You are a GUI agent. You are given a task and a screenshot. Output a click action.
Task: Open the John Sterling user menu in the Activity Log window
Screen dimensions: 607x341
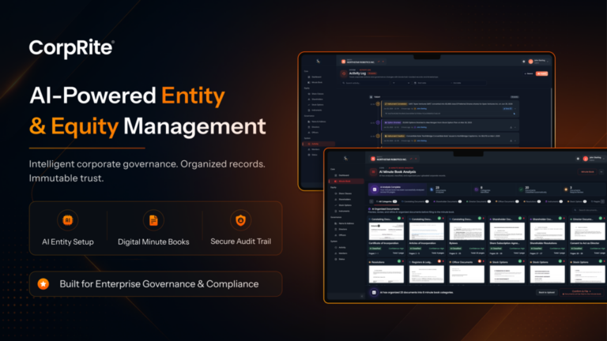(539, 62)
